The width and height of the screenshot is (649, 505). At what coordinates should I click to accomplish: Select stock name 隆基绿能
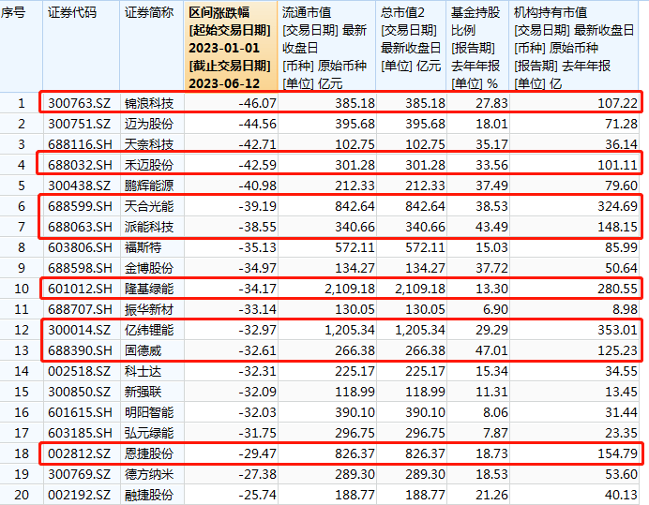point(149,289)
